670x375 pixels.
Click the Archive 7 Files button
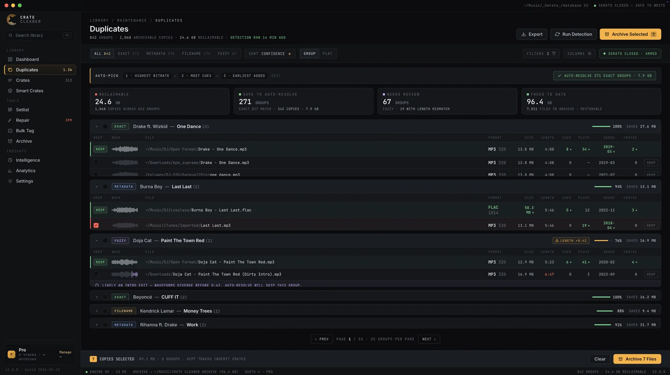[x=637, y=359]
